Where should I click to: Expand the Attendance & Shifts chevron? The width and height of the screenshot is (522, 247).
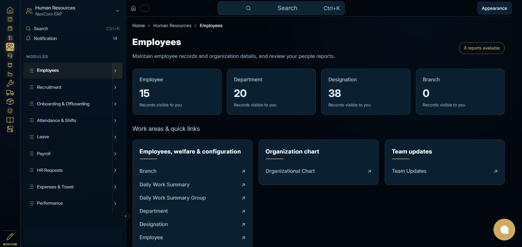click(115, 121)
